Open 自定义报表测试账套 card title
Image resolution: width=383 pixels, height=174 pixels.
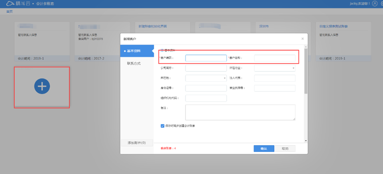pos(333,26)
